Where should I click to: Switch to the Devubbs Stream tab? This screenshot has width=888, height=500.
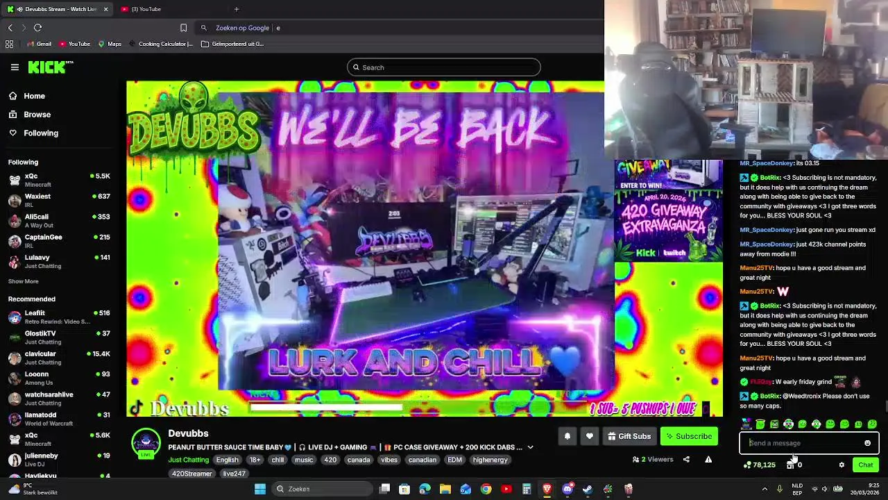point(55,9)
